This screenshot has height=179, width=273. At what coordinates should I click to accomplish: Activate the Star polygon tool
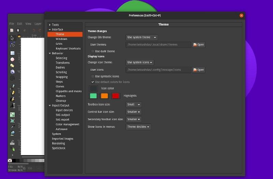coord(12,65)
